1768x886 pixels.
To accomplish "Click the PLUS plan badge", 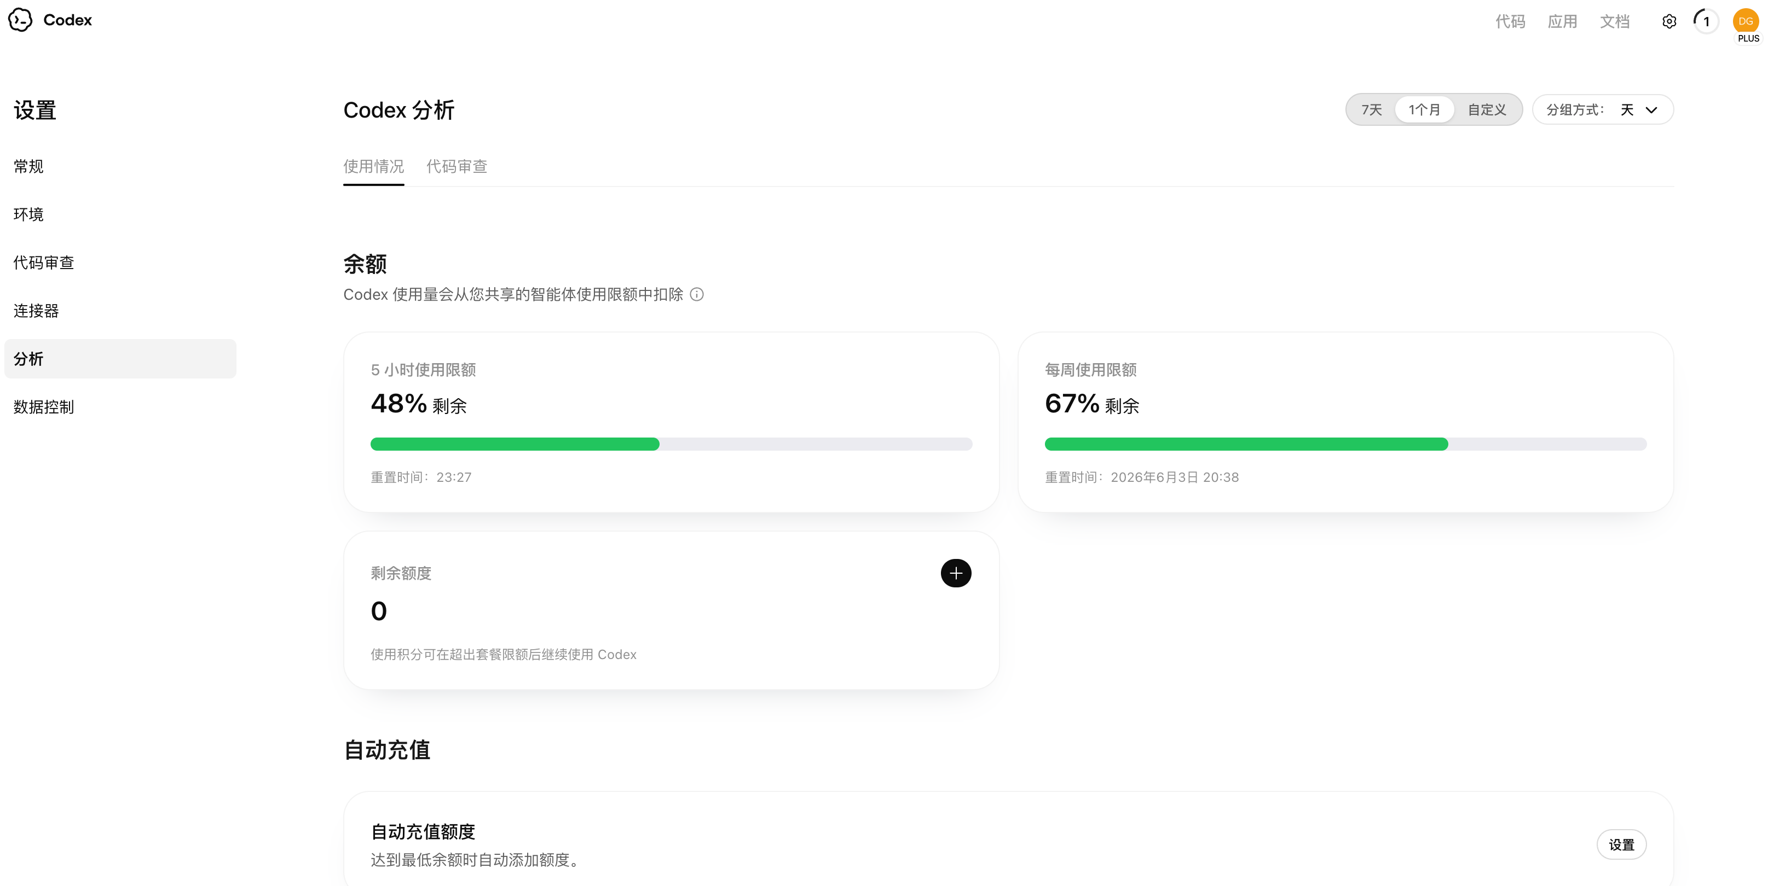I will click(x=1748, y=38).
